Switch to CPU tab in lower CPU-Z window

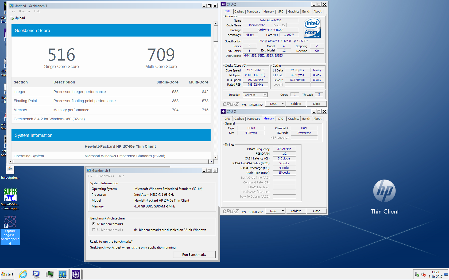point(227,119)
